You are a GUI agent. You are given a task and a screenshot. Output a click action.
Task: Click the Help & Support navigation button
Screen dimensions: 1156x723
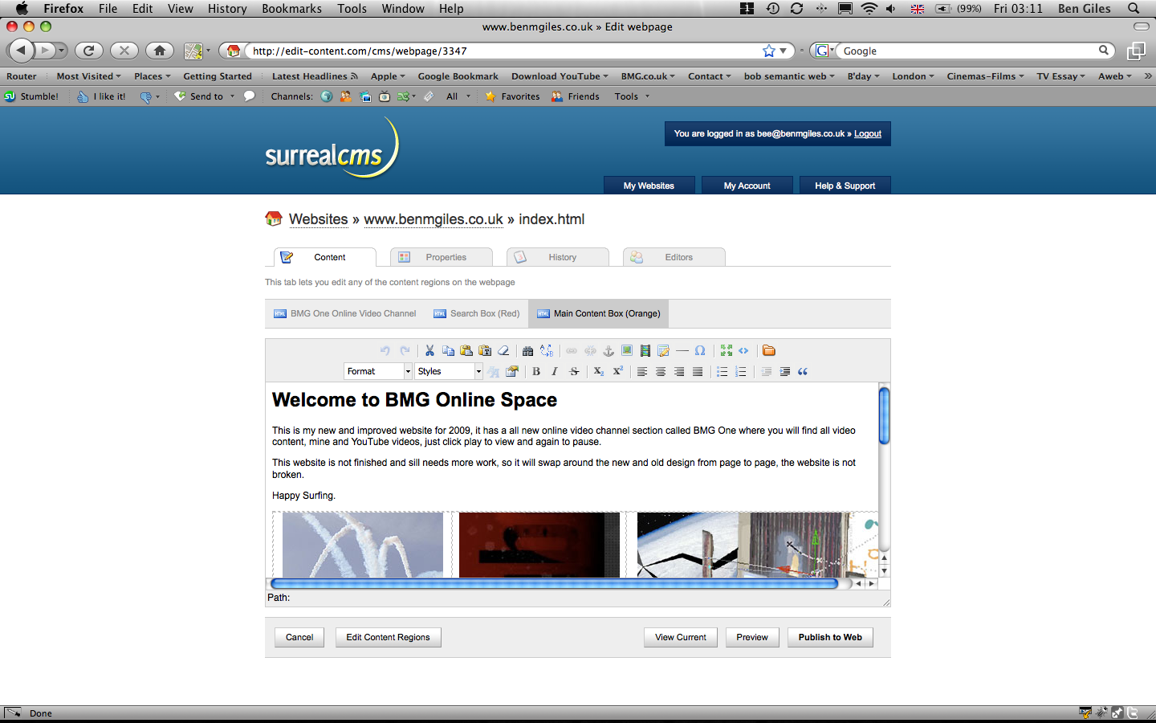click(x=845, y=186)
